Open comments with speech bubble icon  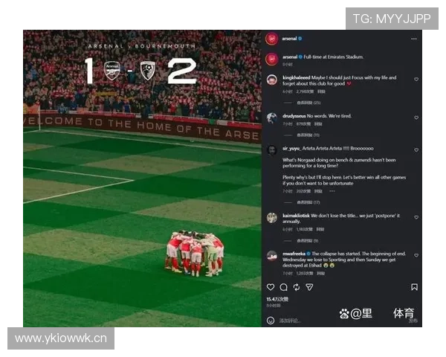coord(284,287)
